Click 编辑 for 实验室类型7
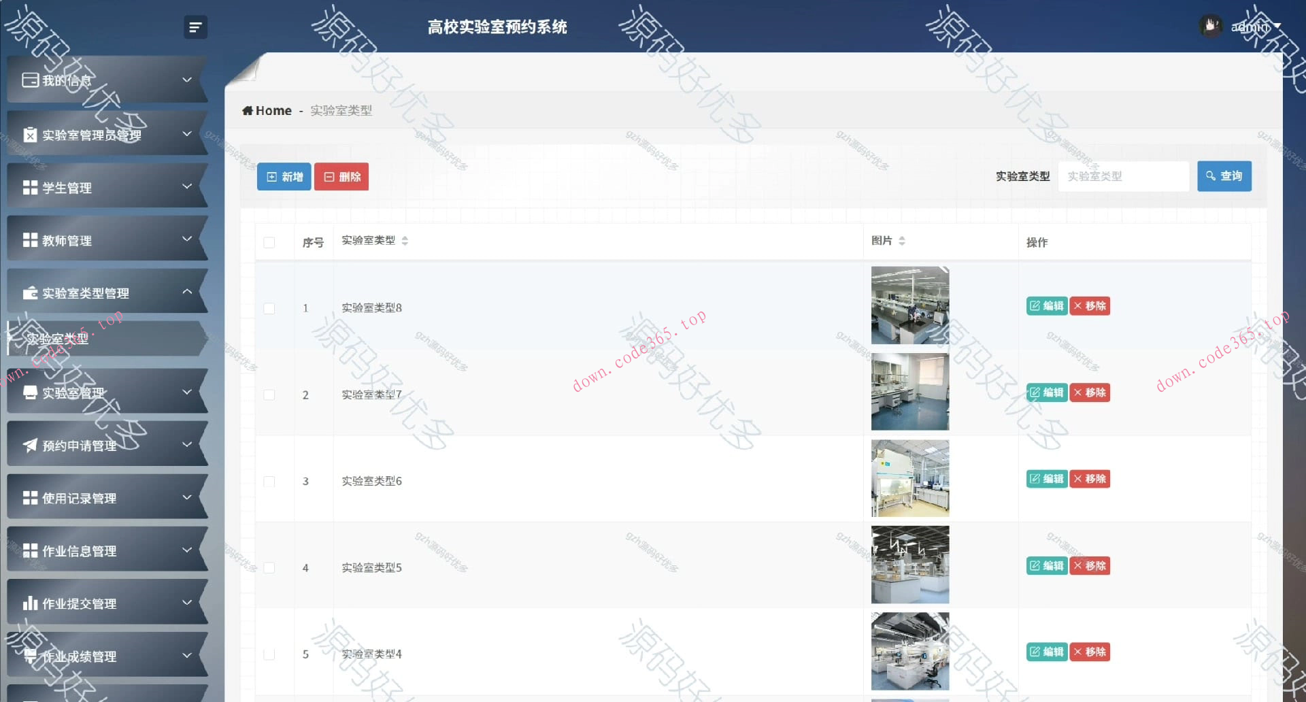The height and width of the screenshot is (702, 1306). [x=1047, y=392]
